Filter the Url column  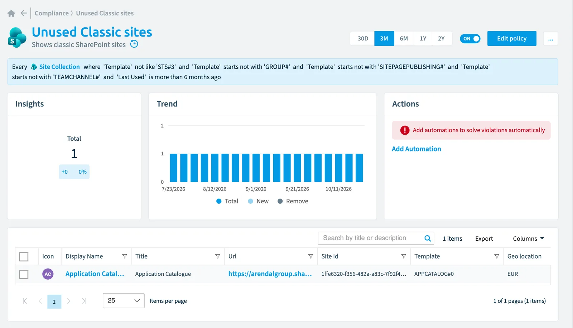310,256
